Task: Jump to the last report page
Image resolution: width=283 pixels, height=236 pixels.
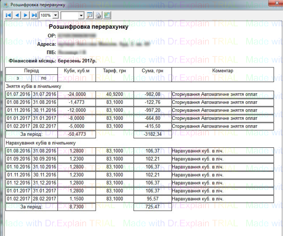Action: point(34,15)
